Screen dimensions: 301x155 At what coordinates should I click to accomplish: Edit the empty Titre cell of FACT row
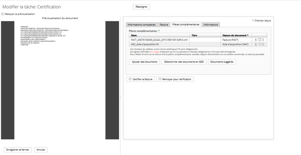click(205, 40)
